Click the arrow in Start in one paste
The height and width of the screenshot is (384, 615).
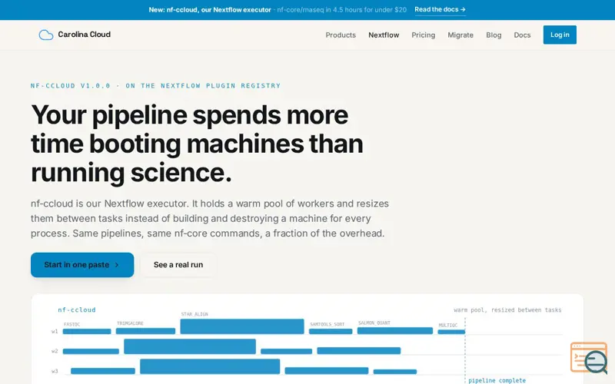[x=117, y=265]
